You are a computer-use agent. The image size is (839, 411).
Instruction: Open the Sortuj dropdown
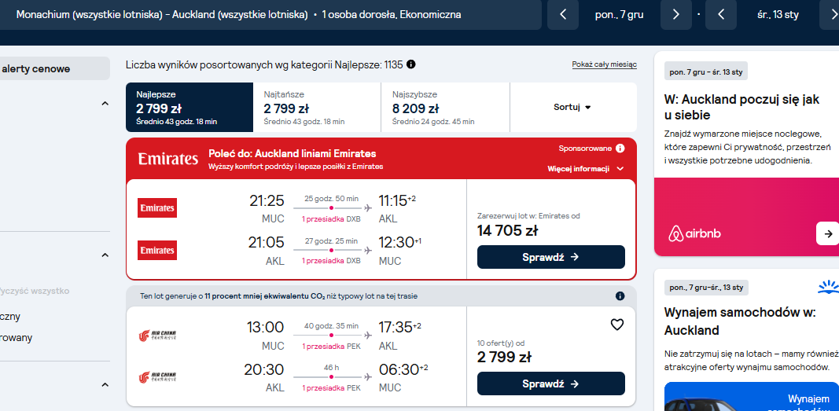(x=573, y=107)
